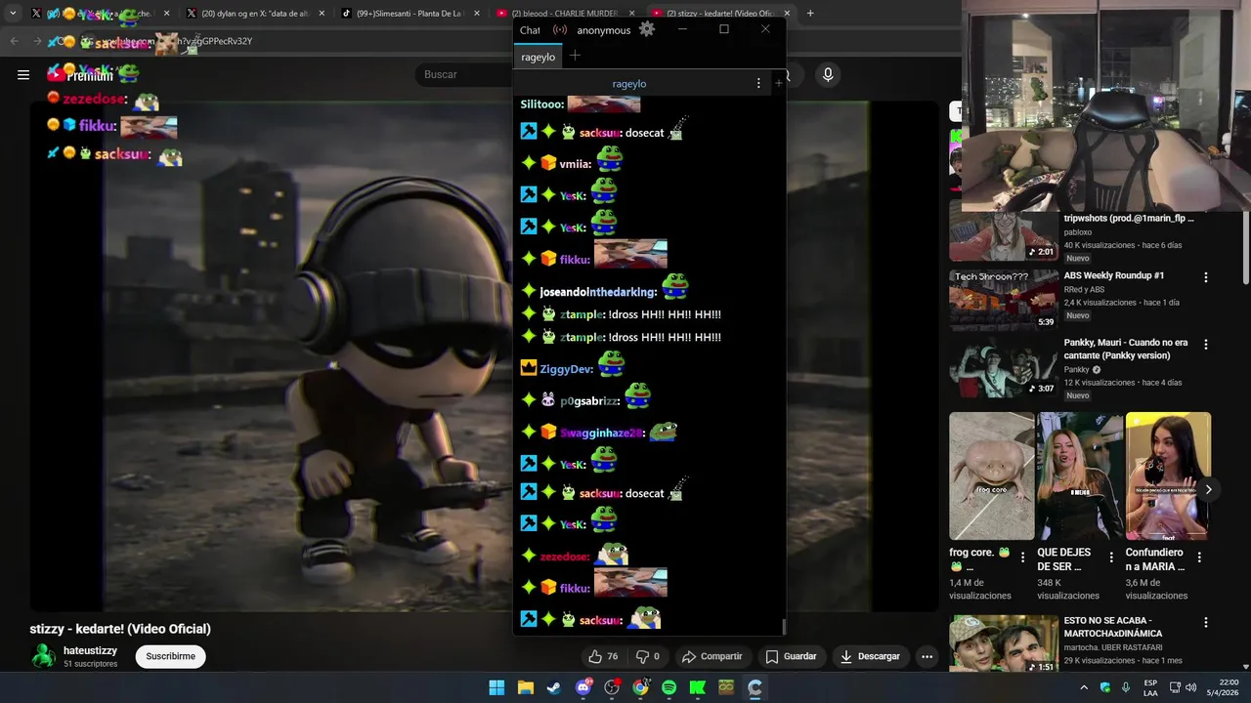The image size is (1251, 703).
Task: Save video with Guardar button
Action: pyautogui.click(x=791, y=656)
